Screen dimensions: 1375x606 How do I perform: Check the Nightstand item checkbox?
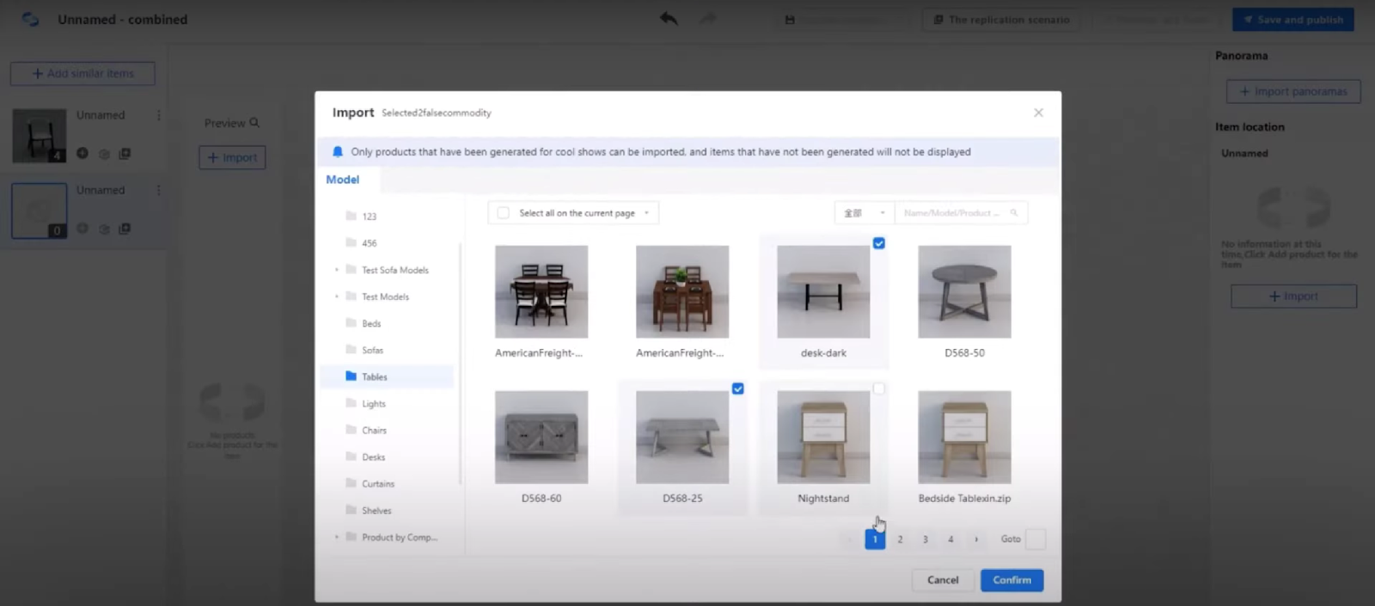[x=878, y=389]
